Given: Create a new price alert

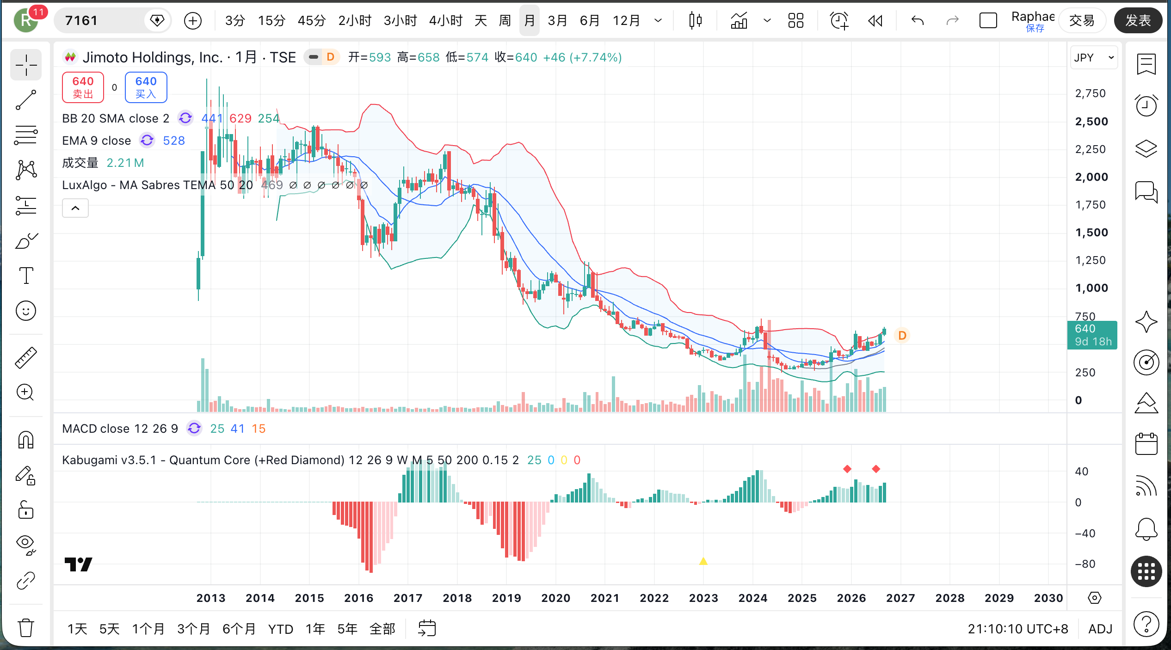Looking at the screenshot, I should 839,21.
